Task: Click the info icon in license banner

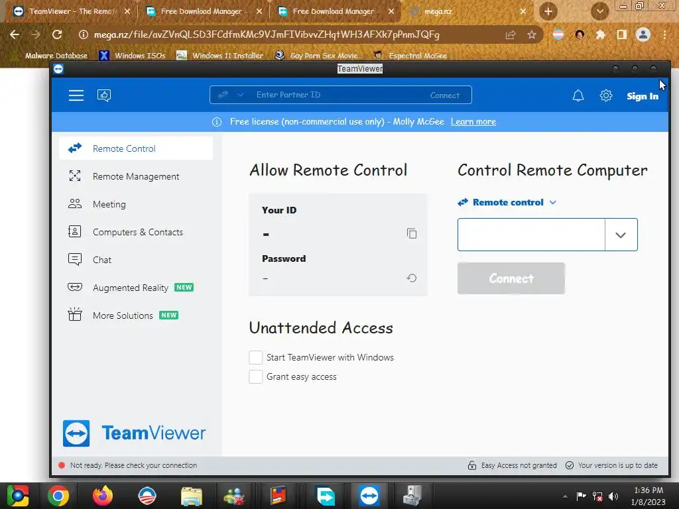Action: click(x=217, y=122)
